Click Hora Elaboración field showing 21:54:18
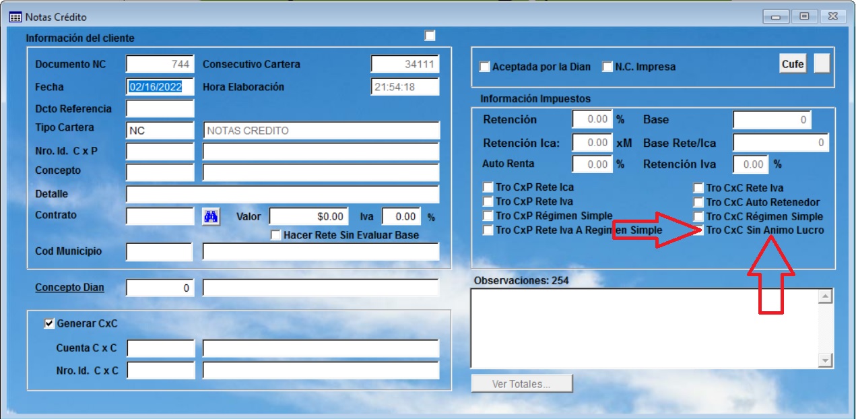The image size is (856, 419). (x=405, y=87)
